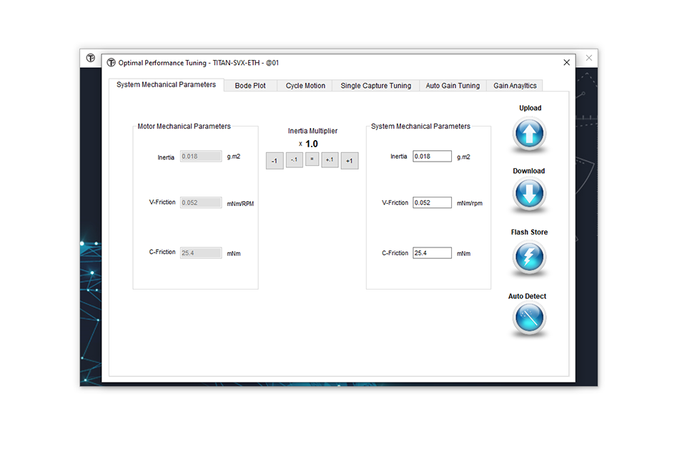The width and height of the screenshot is (692, 462).
Task: Open the Cycle Motion tab
Action: coord(305,86)
